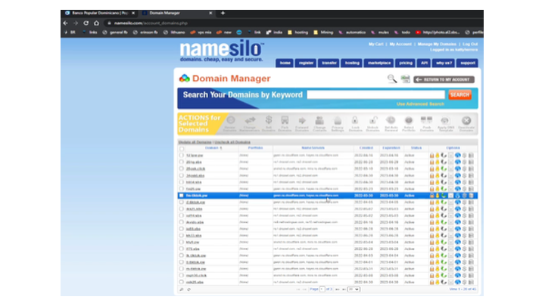545x306 pixels.
Task: Click the Change Nameservers action icon
Action: point(250,120)
